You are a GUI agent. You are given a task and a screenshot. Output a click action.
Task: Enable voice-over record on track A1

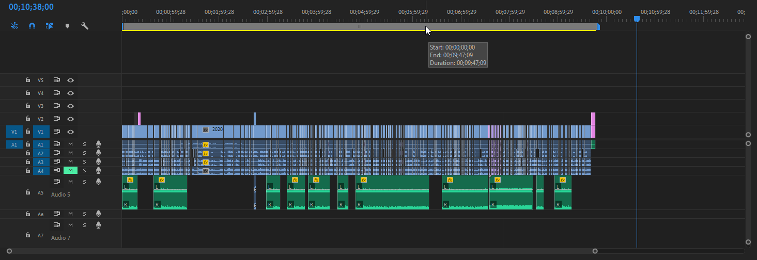click(98, 144)
